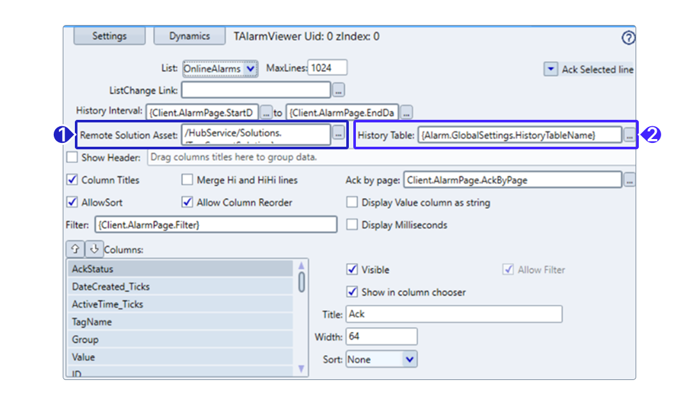
Task: Click the help question mark icon
Action: [x=628, y=38]
